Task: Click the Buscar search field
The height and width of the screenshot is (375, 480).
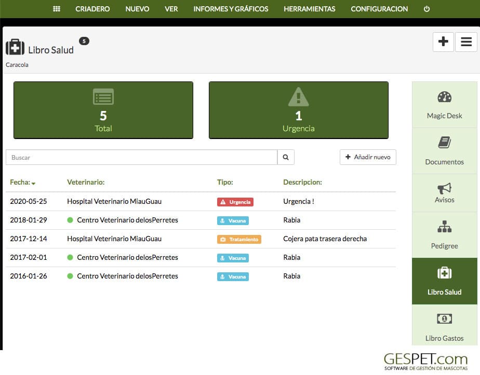Action: (x=141, y=157)
